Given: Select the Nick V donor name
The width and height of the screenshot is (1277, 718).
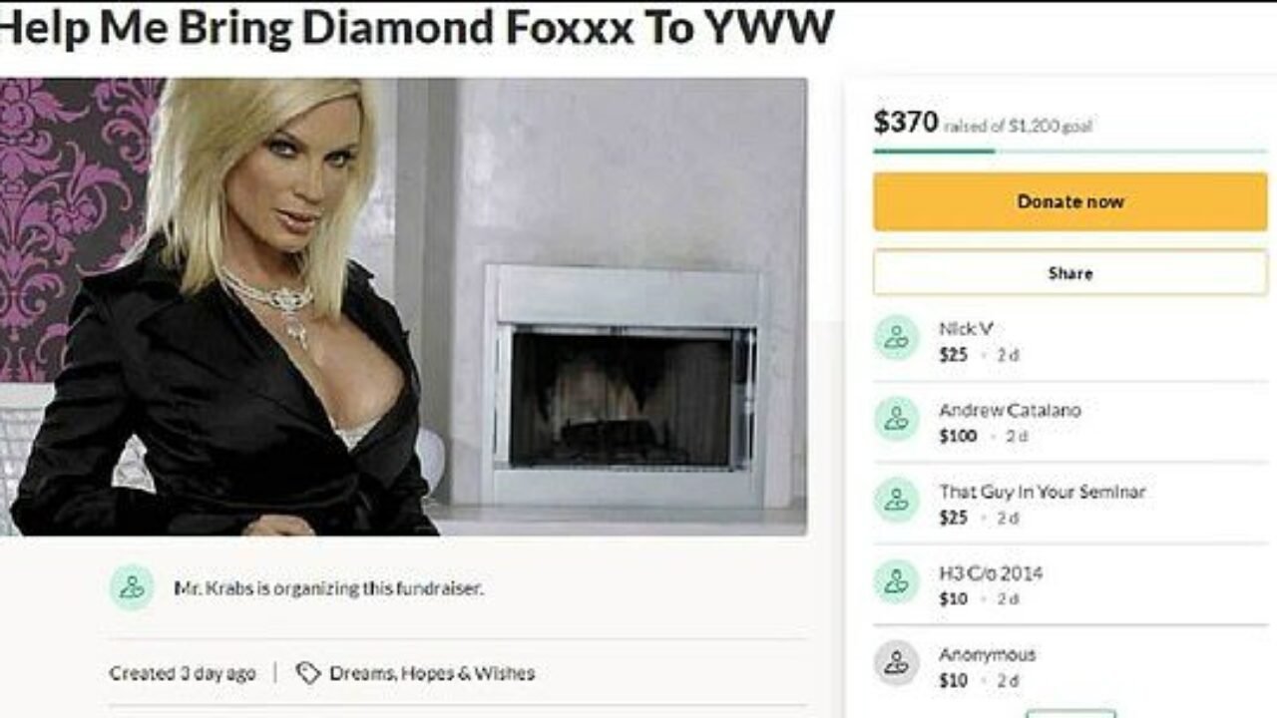Looking at the screenshot, I should (966, 328).
